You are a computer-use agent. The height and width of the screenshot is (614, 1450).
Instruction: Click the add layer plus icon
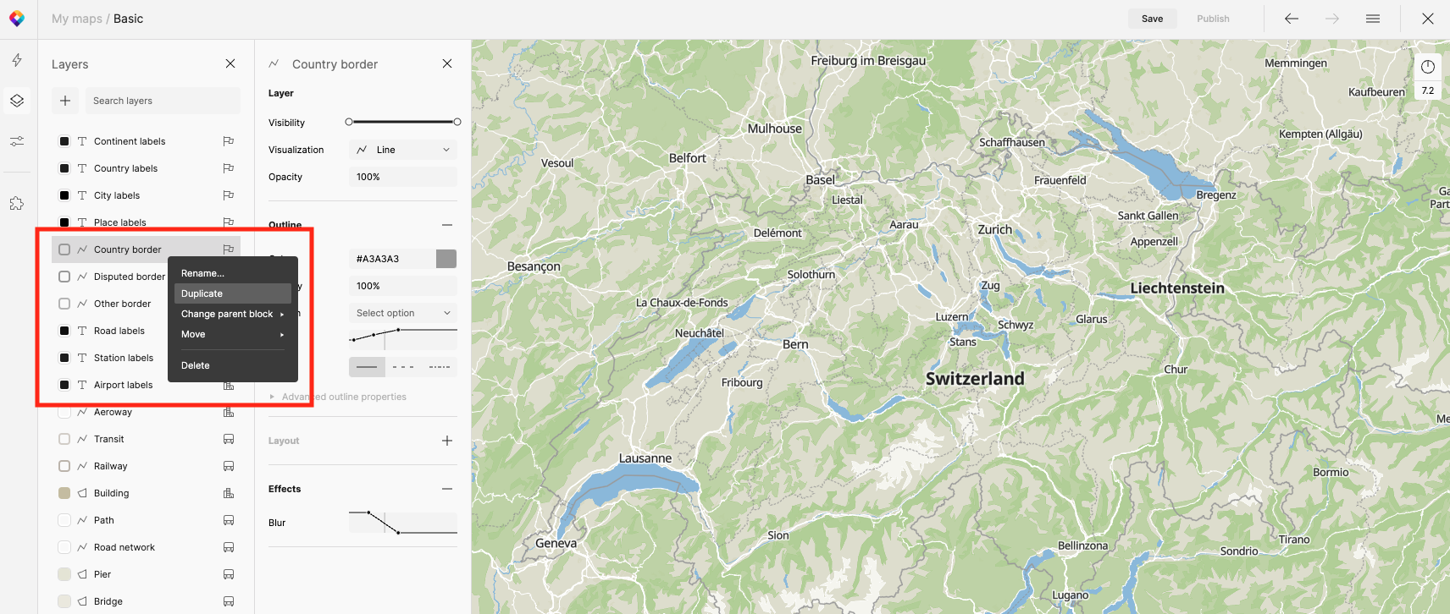click(65, 101)
